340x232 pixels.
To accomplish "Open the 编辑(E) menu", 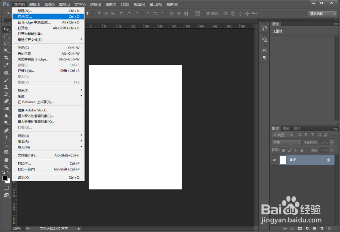I will (x=35, y=4).
